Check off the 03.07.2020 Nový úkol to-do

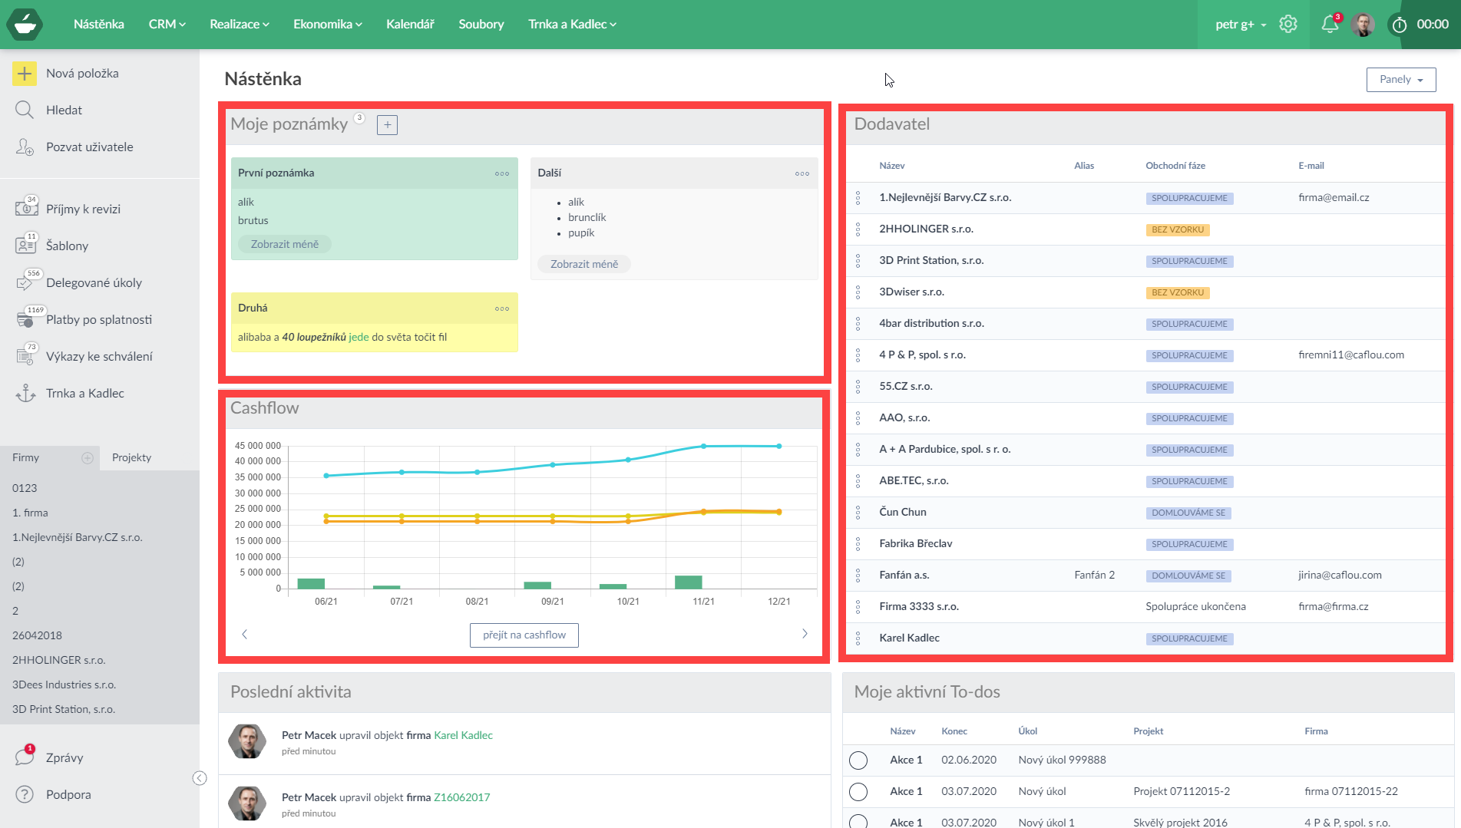(x=858, y=792)
